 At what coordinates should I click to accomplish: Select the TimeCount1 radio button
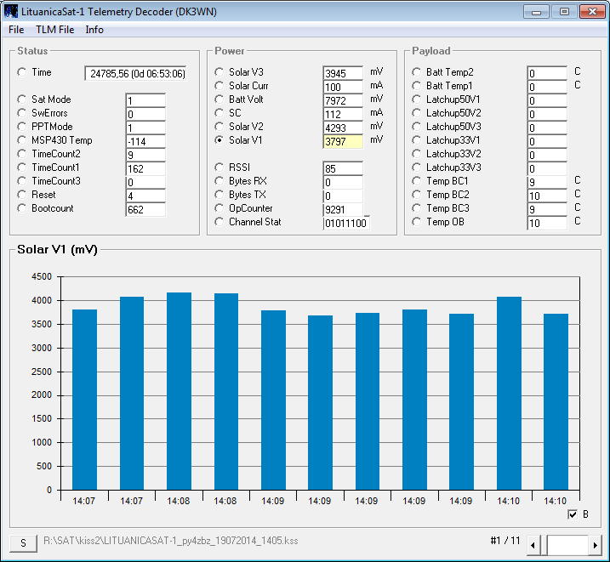pyautogui.click(x=22, y=167)
